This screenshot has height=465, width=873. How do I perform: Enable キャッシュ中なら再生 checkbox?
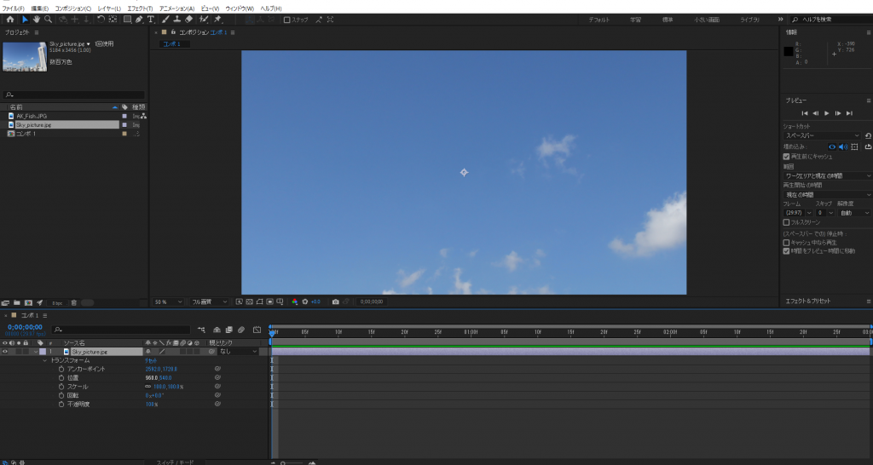[786, 243]
